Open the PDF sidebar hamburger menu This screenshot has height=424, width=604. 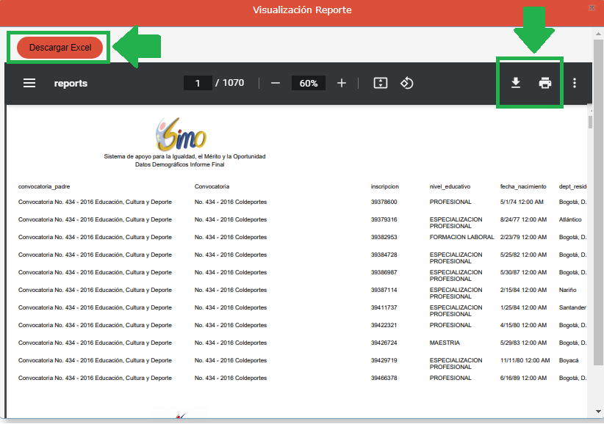click(29, 84)
